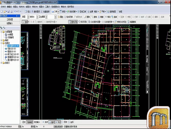Screen dimensions: 171x129
Task: Click 平移 pan tool
Action: point(102,12)
